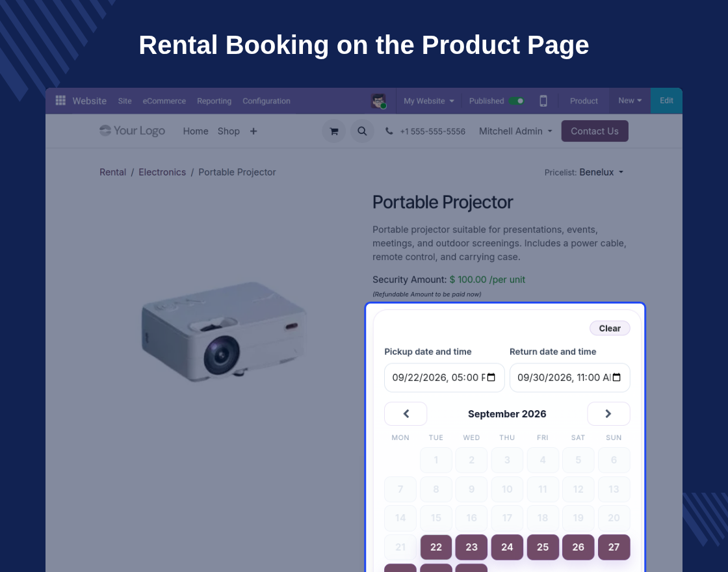Click the $ 100.00 /per unit amount
Image resolution: width=728 pixels, height=572 pixels.
(x=487, y=279)
